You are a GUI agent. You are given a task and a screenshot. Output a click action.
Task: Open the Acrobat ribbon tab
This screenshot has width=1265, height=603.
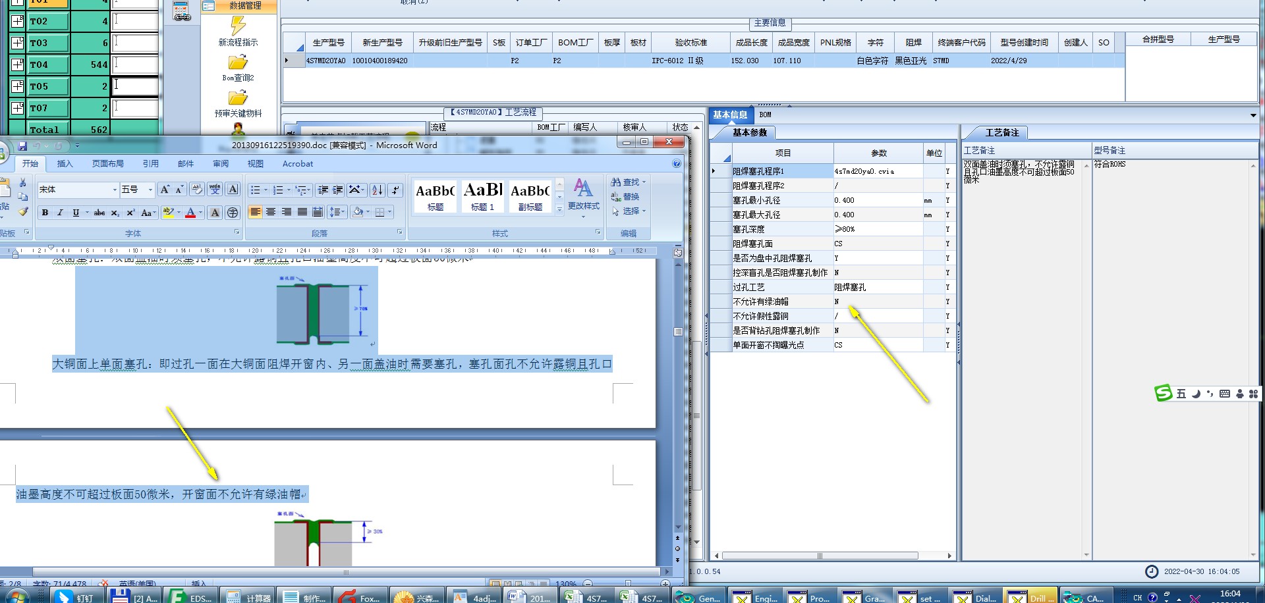click(x=298, y=164)
